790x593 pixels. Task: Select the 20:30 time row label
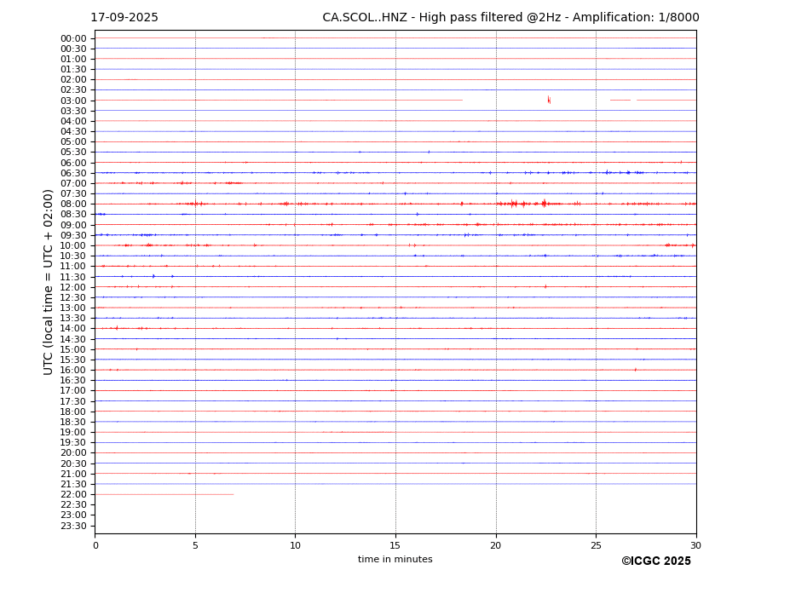[x=73, y=463]
